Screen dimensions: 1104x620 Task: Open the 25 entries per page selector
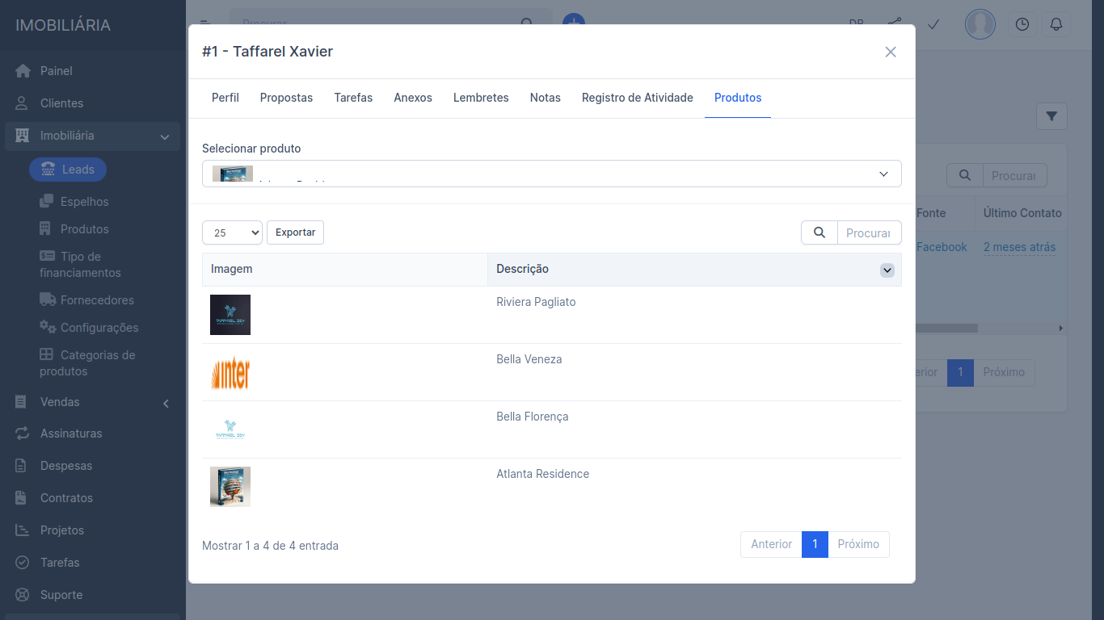click(232, 232)
